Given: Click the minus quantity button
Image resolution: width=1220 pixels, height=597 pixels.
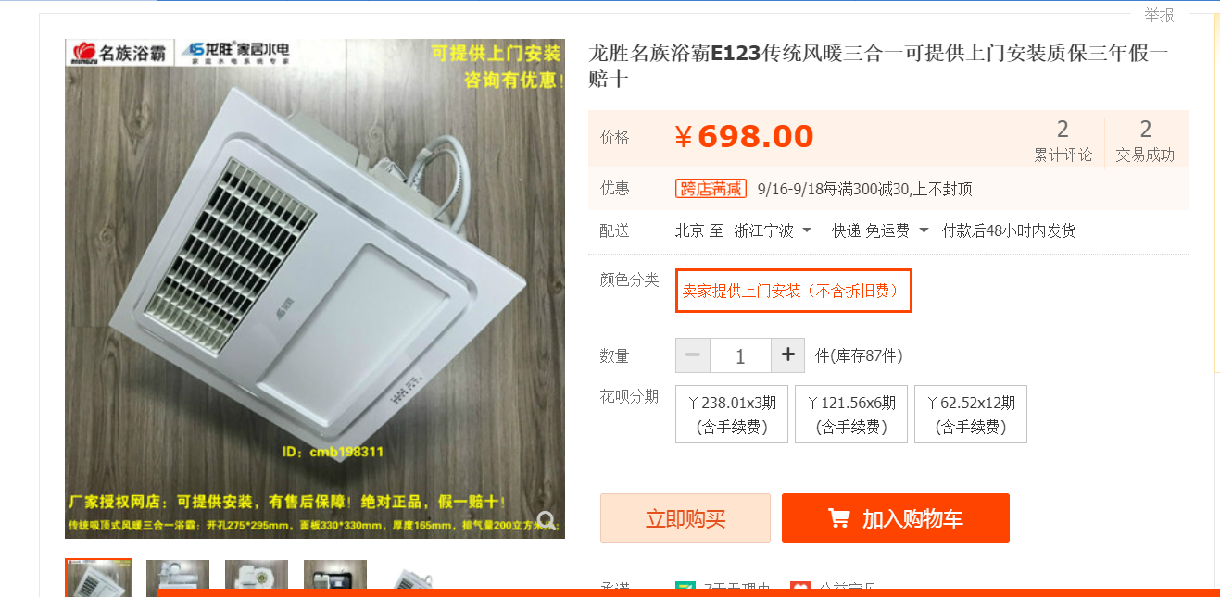Looking at the screenshot, I should coord(693,355).
